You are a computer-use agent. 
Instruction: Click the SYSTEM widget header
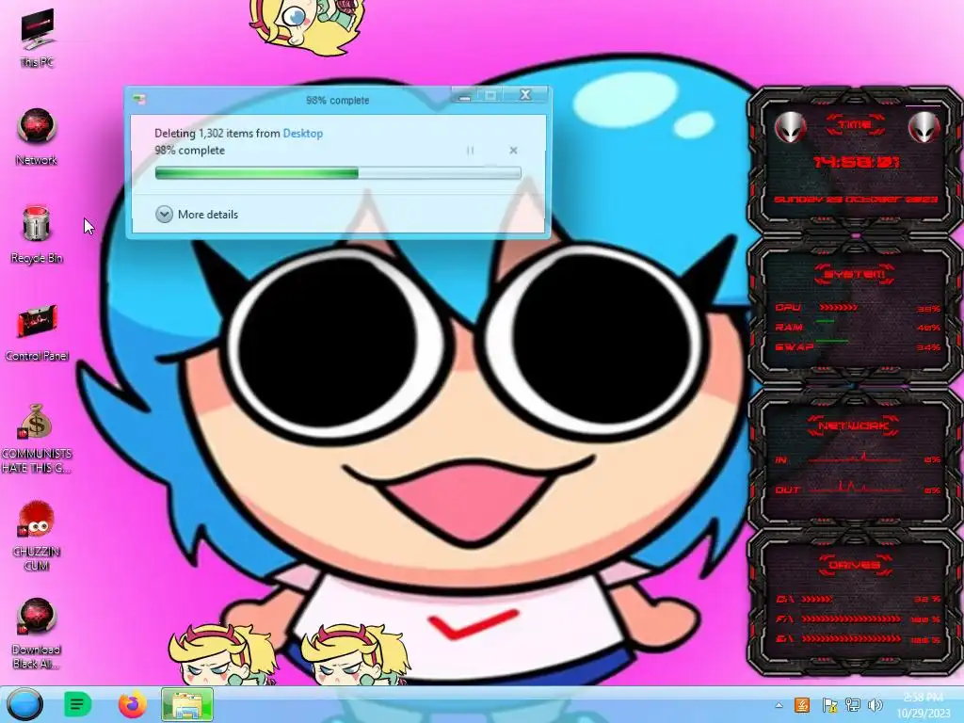tap(856, 274)
